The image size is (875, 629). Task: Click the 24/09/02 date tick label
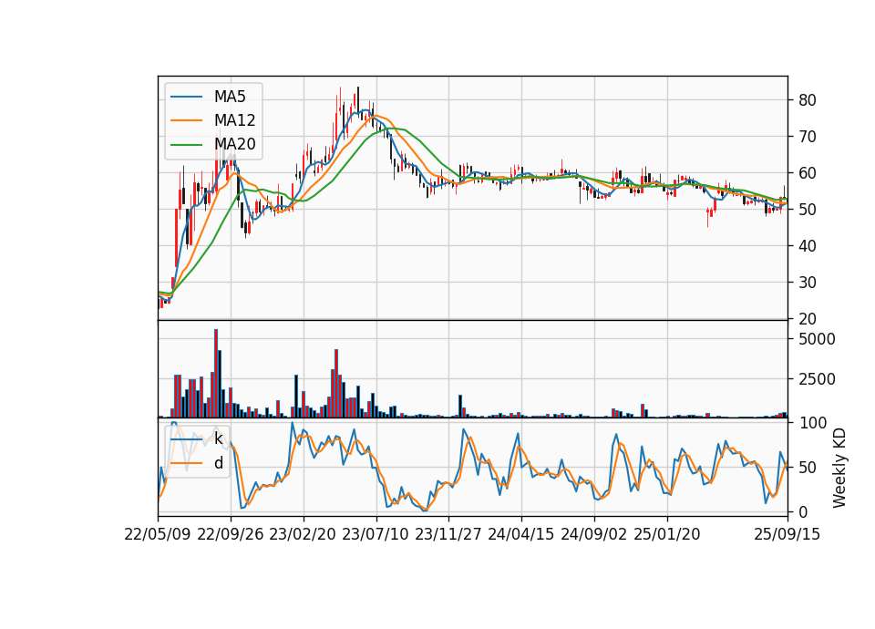click(x=593, y=535)
